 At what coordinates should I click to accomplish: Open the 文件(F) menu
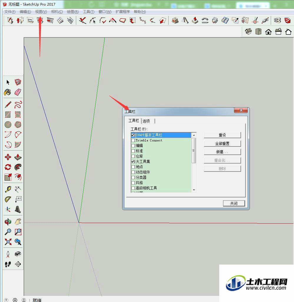[10, 12]
